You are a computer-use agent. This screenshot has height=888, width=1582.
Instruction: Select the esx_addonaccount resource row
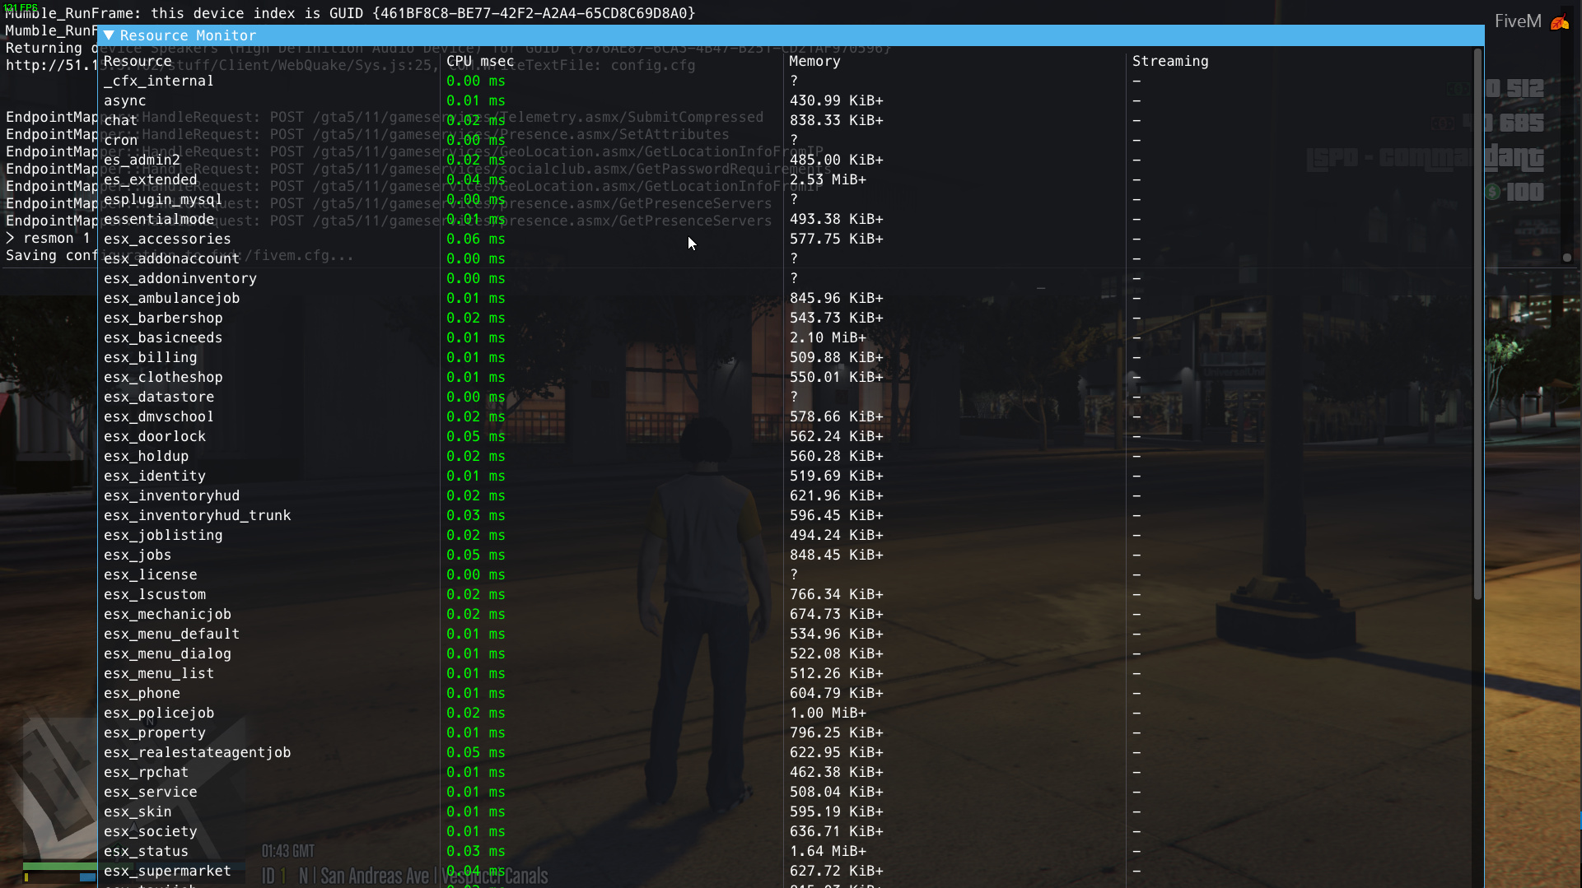pyautogui.click(x=786, y=258)
